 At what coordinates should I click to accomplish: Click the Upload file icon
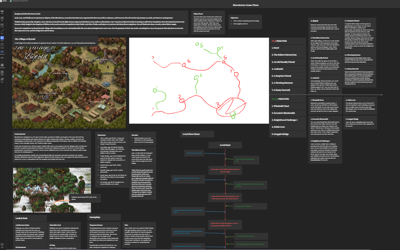(x=2, y=72)
